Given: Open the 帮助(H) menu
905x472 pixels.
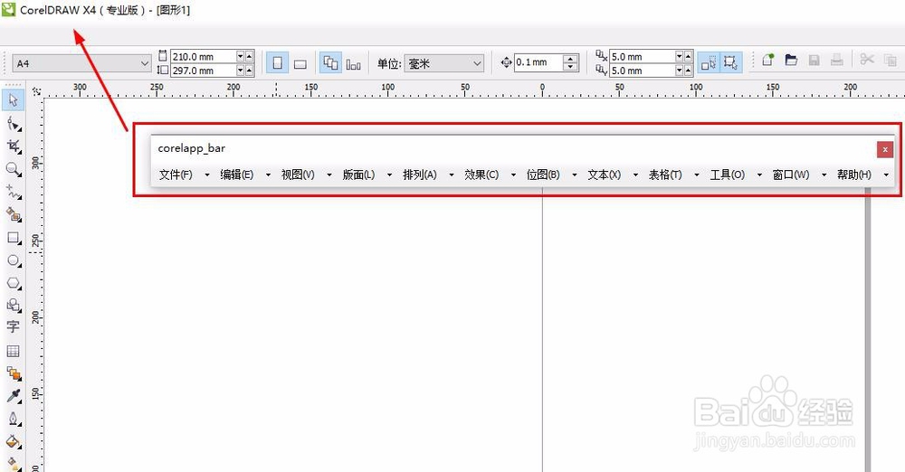Looking at the screenshot, I should coord(854,175).
